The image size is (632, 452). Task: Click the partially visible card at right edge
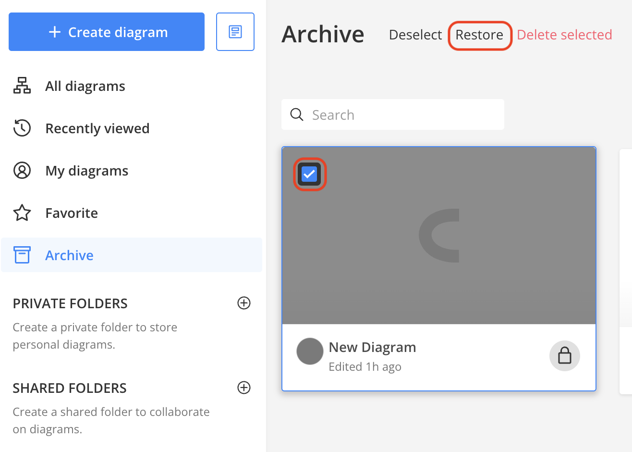click(626, 269)
